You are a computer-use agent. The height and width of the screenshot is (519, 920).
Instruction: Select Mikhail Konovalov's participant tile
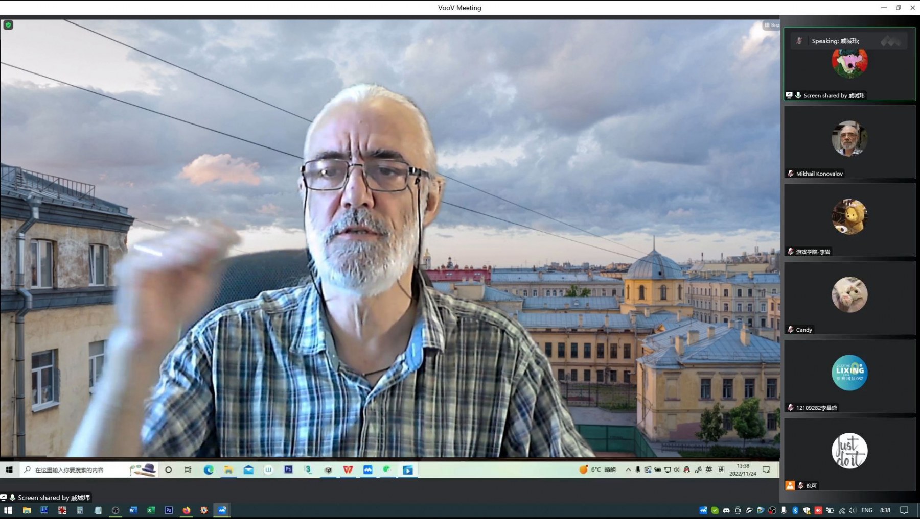[849, 142]
